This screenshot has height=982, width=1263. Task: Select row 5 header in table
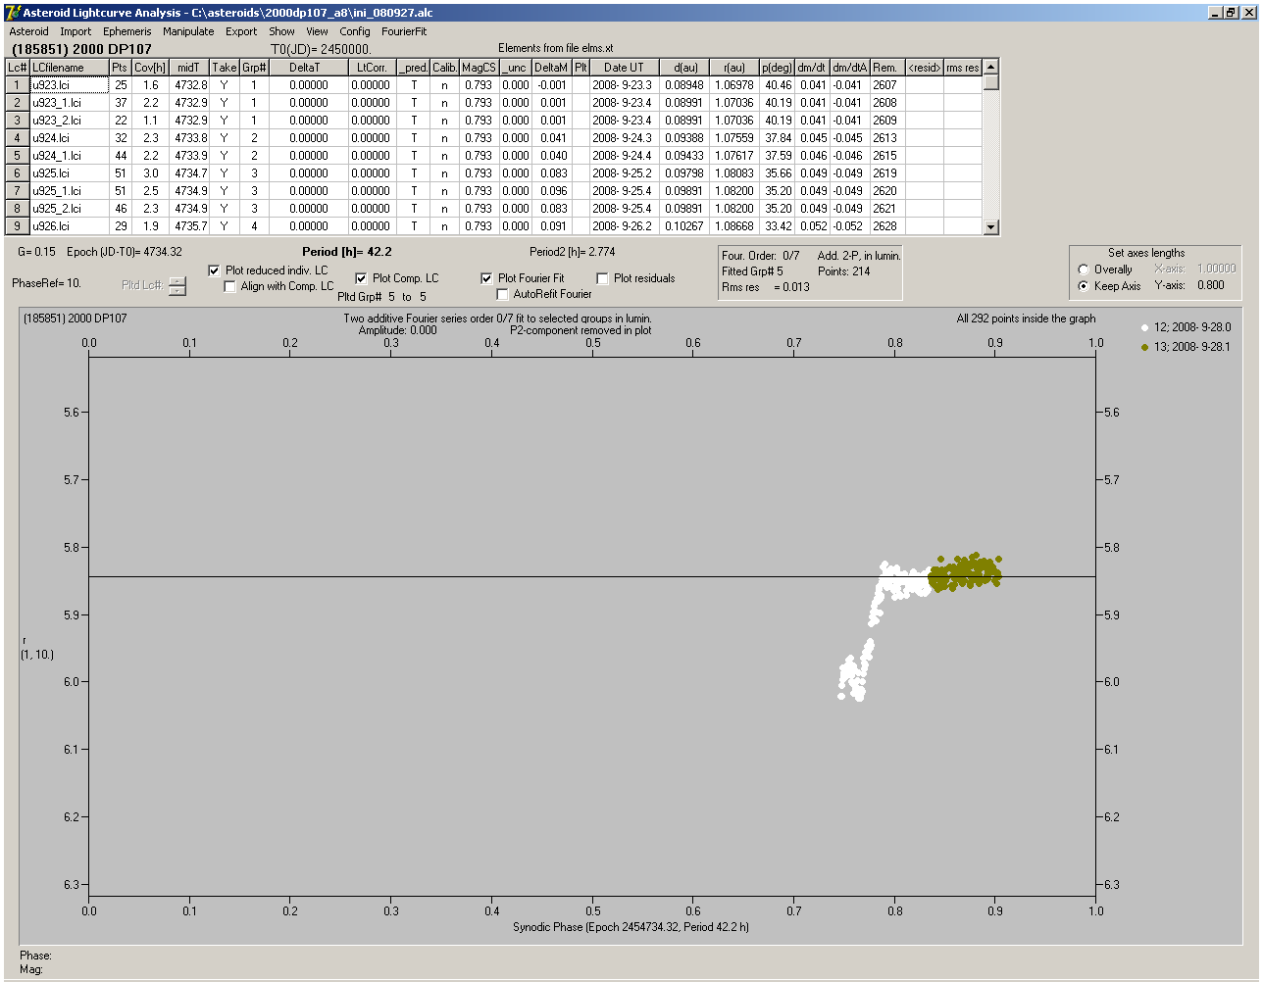[x=18, y=156]
